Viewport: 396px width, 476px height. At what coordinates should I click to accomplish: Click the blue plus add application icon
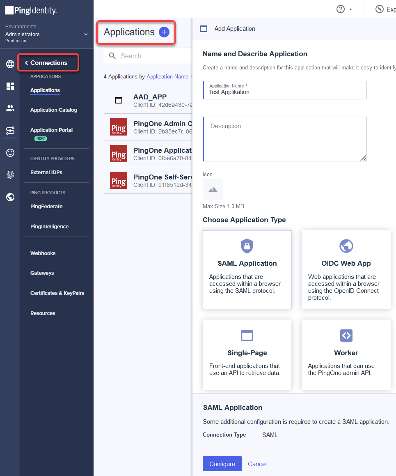pyautogui.click(x=164, y=32)
